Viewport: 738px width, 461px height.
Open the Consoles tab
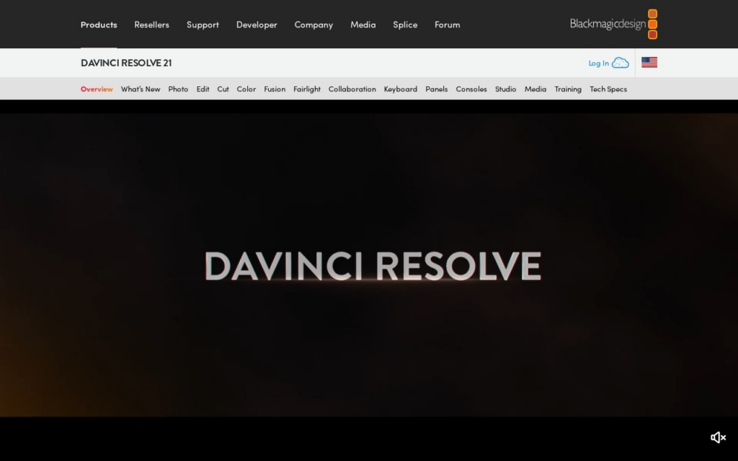pos(471,89)
